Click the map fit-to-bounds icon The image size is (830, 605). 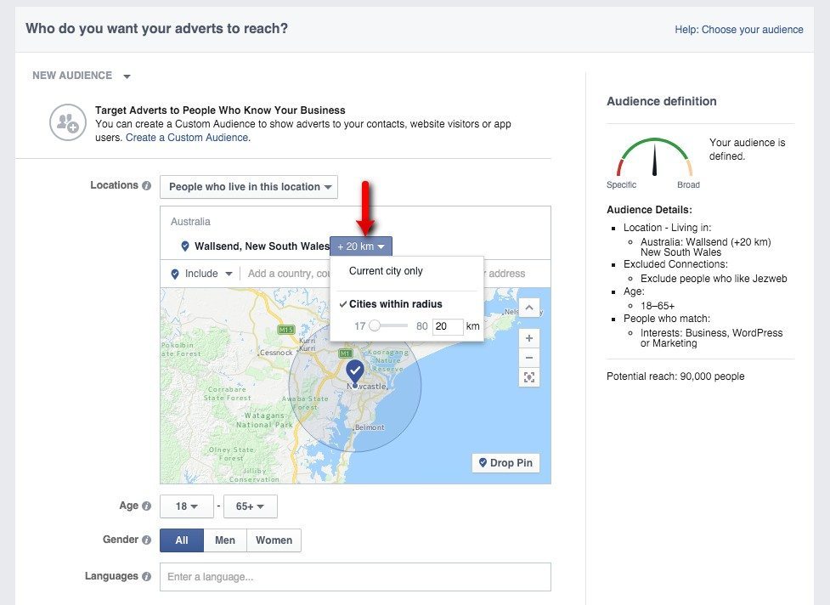tap(529, 378)
